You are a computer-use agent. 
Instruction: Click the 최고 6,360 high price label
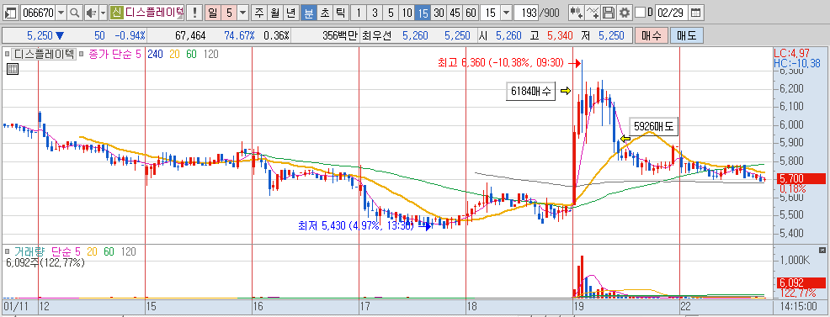tap(501, 63)
